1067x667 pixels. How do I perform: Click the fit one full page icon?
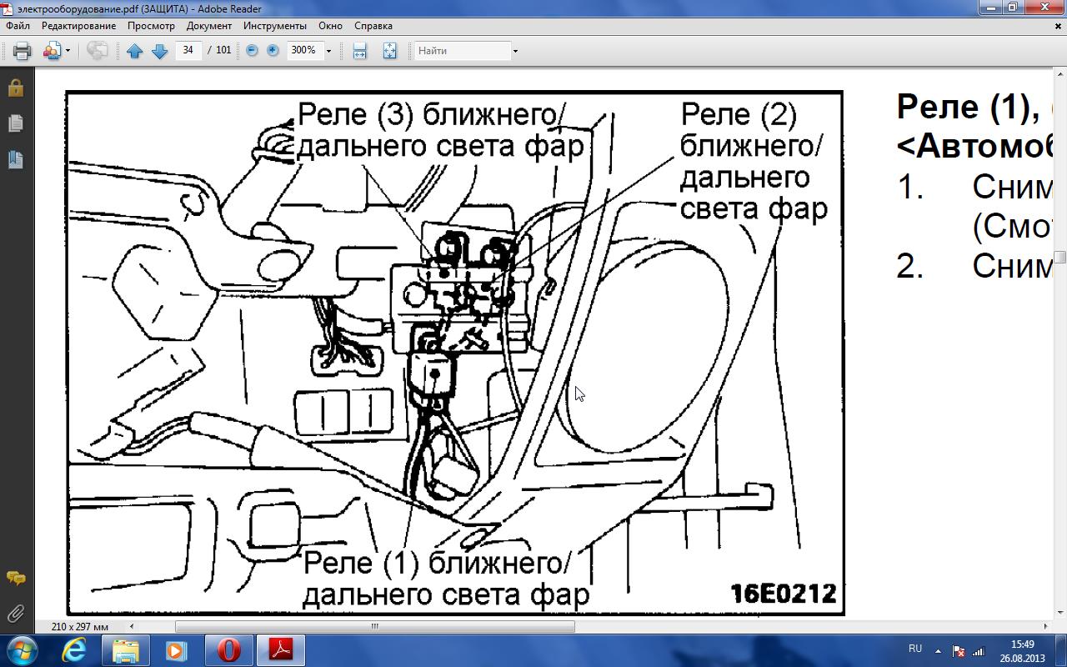pos(389,51)
